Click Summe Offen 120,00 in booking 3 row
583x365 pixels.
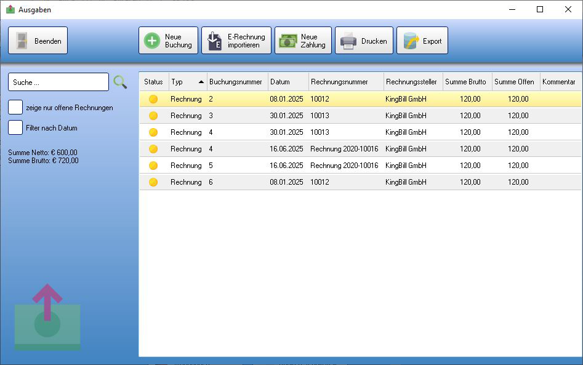[518, 116]
